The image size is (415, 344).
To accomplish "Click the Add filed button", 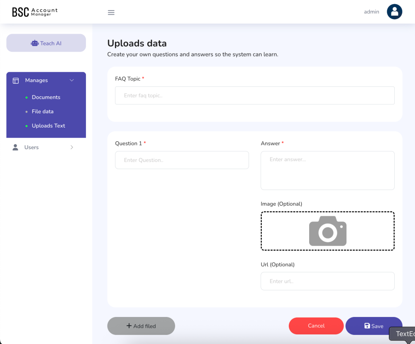I will (x=141, y=326).
